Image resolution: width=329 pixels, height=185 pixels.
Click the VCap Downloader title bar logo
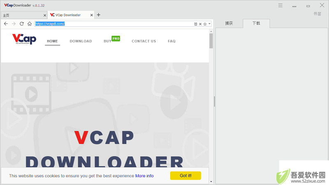pyautogui.click(x=18, y=5)
